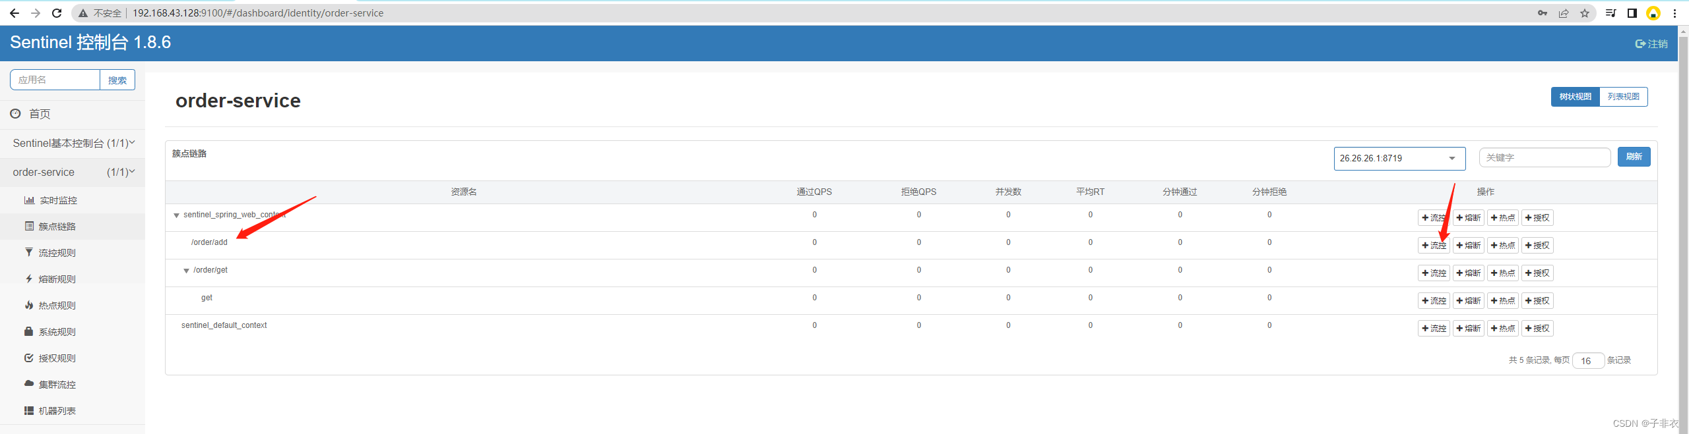This screenshot has height=434, width=1689.
Task: Click the 搜索 button
Action: pyautogui.click(x=117, y=80)
